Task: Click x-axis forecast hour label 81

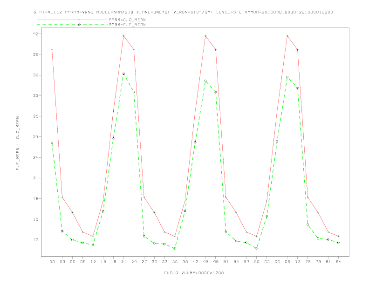Action: pyautogui.click(x=328, y=262)
